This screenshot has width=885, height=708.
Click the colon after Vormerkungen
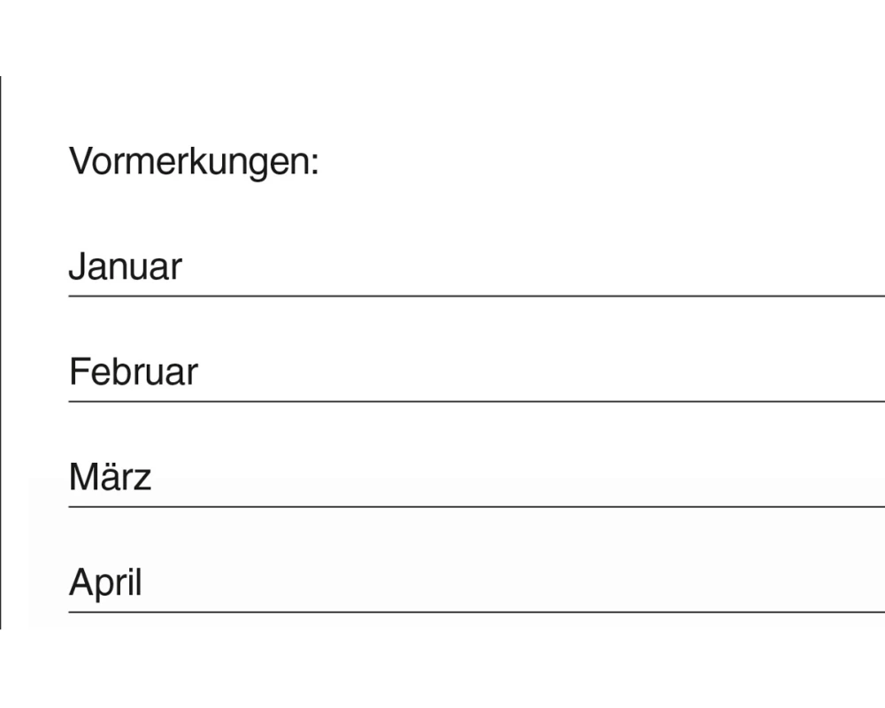click(313, 165)
